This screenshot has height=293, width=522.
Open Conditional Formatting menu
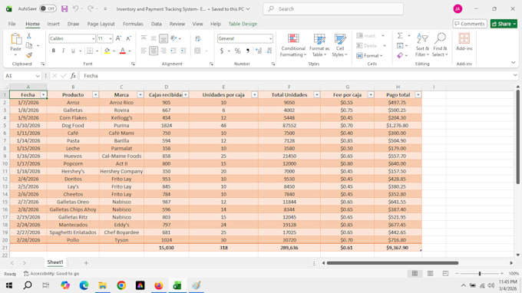click(x=293, y=45)
